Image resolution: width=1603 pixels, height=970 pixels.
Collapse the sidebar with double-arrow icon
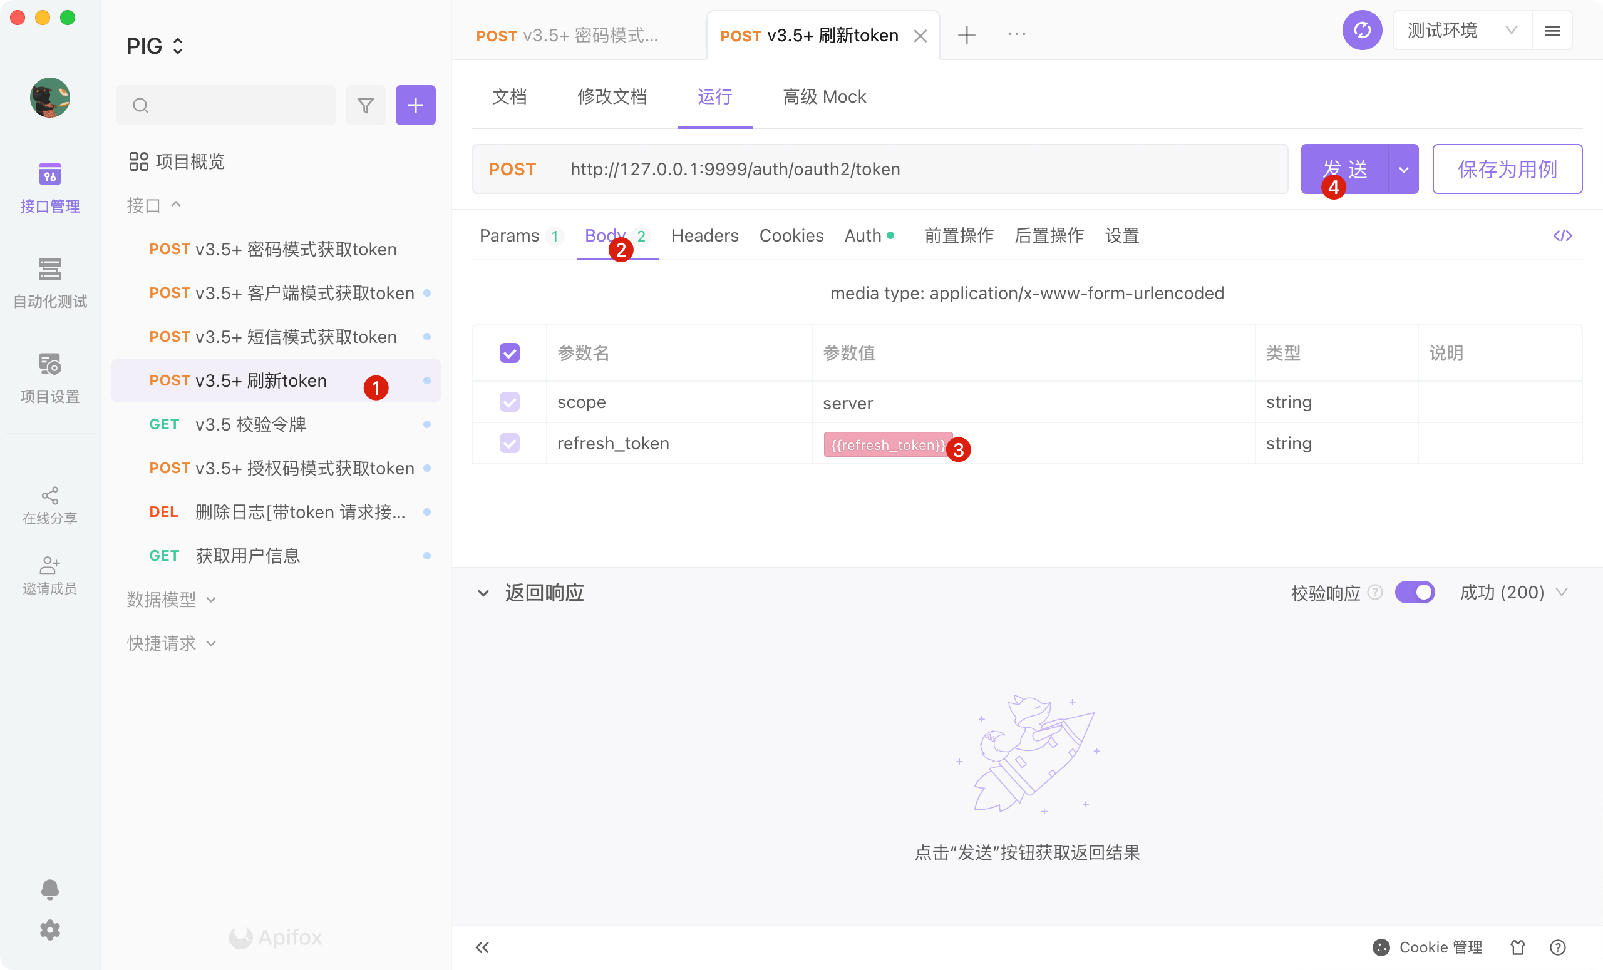point(482,947)
